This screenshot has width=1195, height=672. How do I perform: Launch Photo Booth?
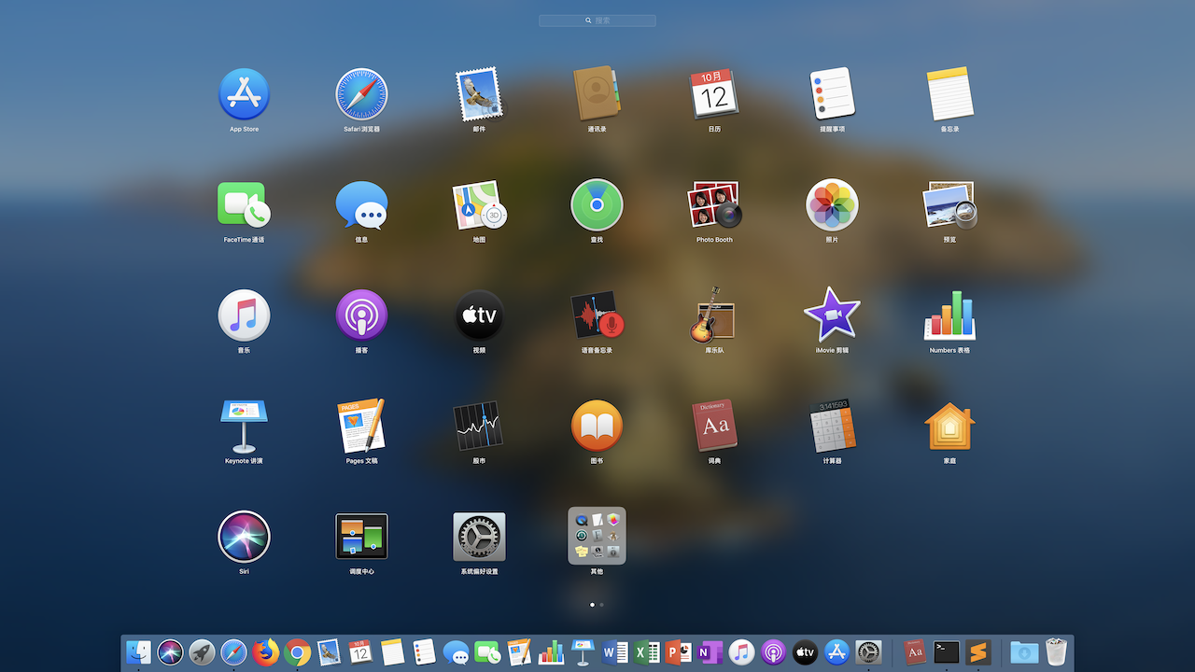714,204
